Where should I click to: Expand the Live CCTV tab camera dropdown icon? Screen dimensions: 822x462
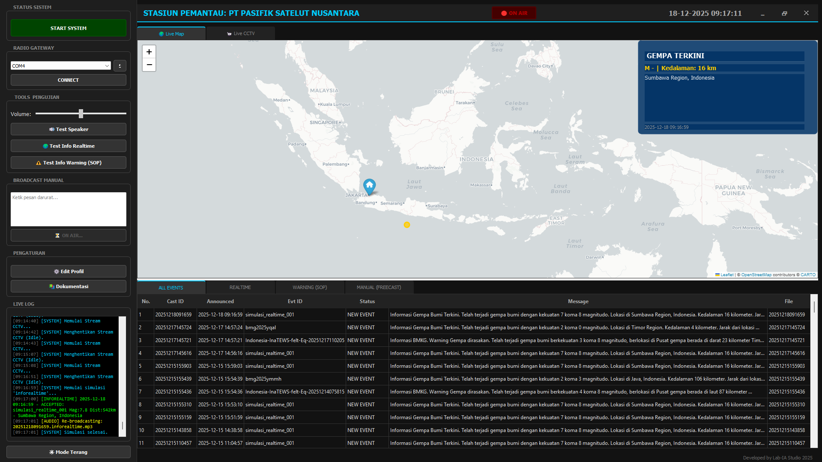[229, 33]
